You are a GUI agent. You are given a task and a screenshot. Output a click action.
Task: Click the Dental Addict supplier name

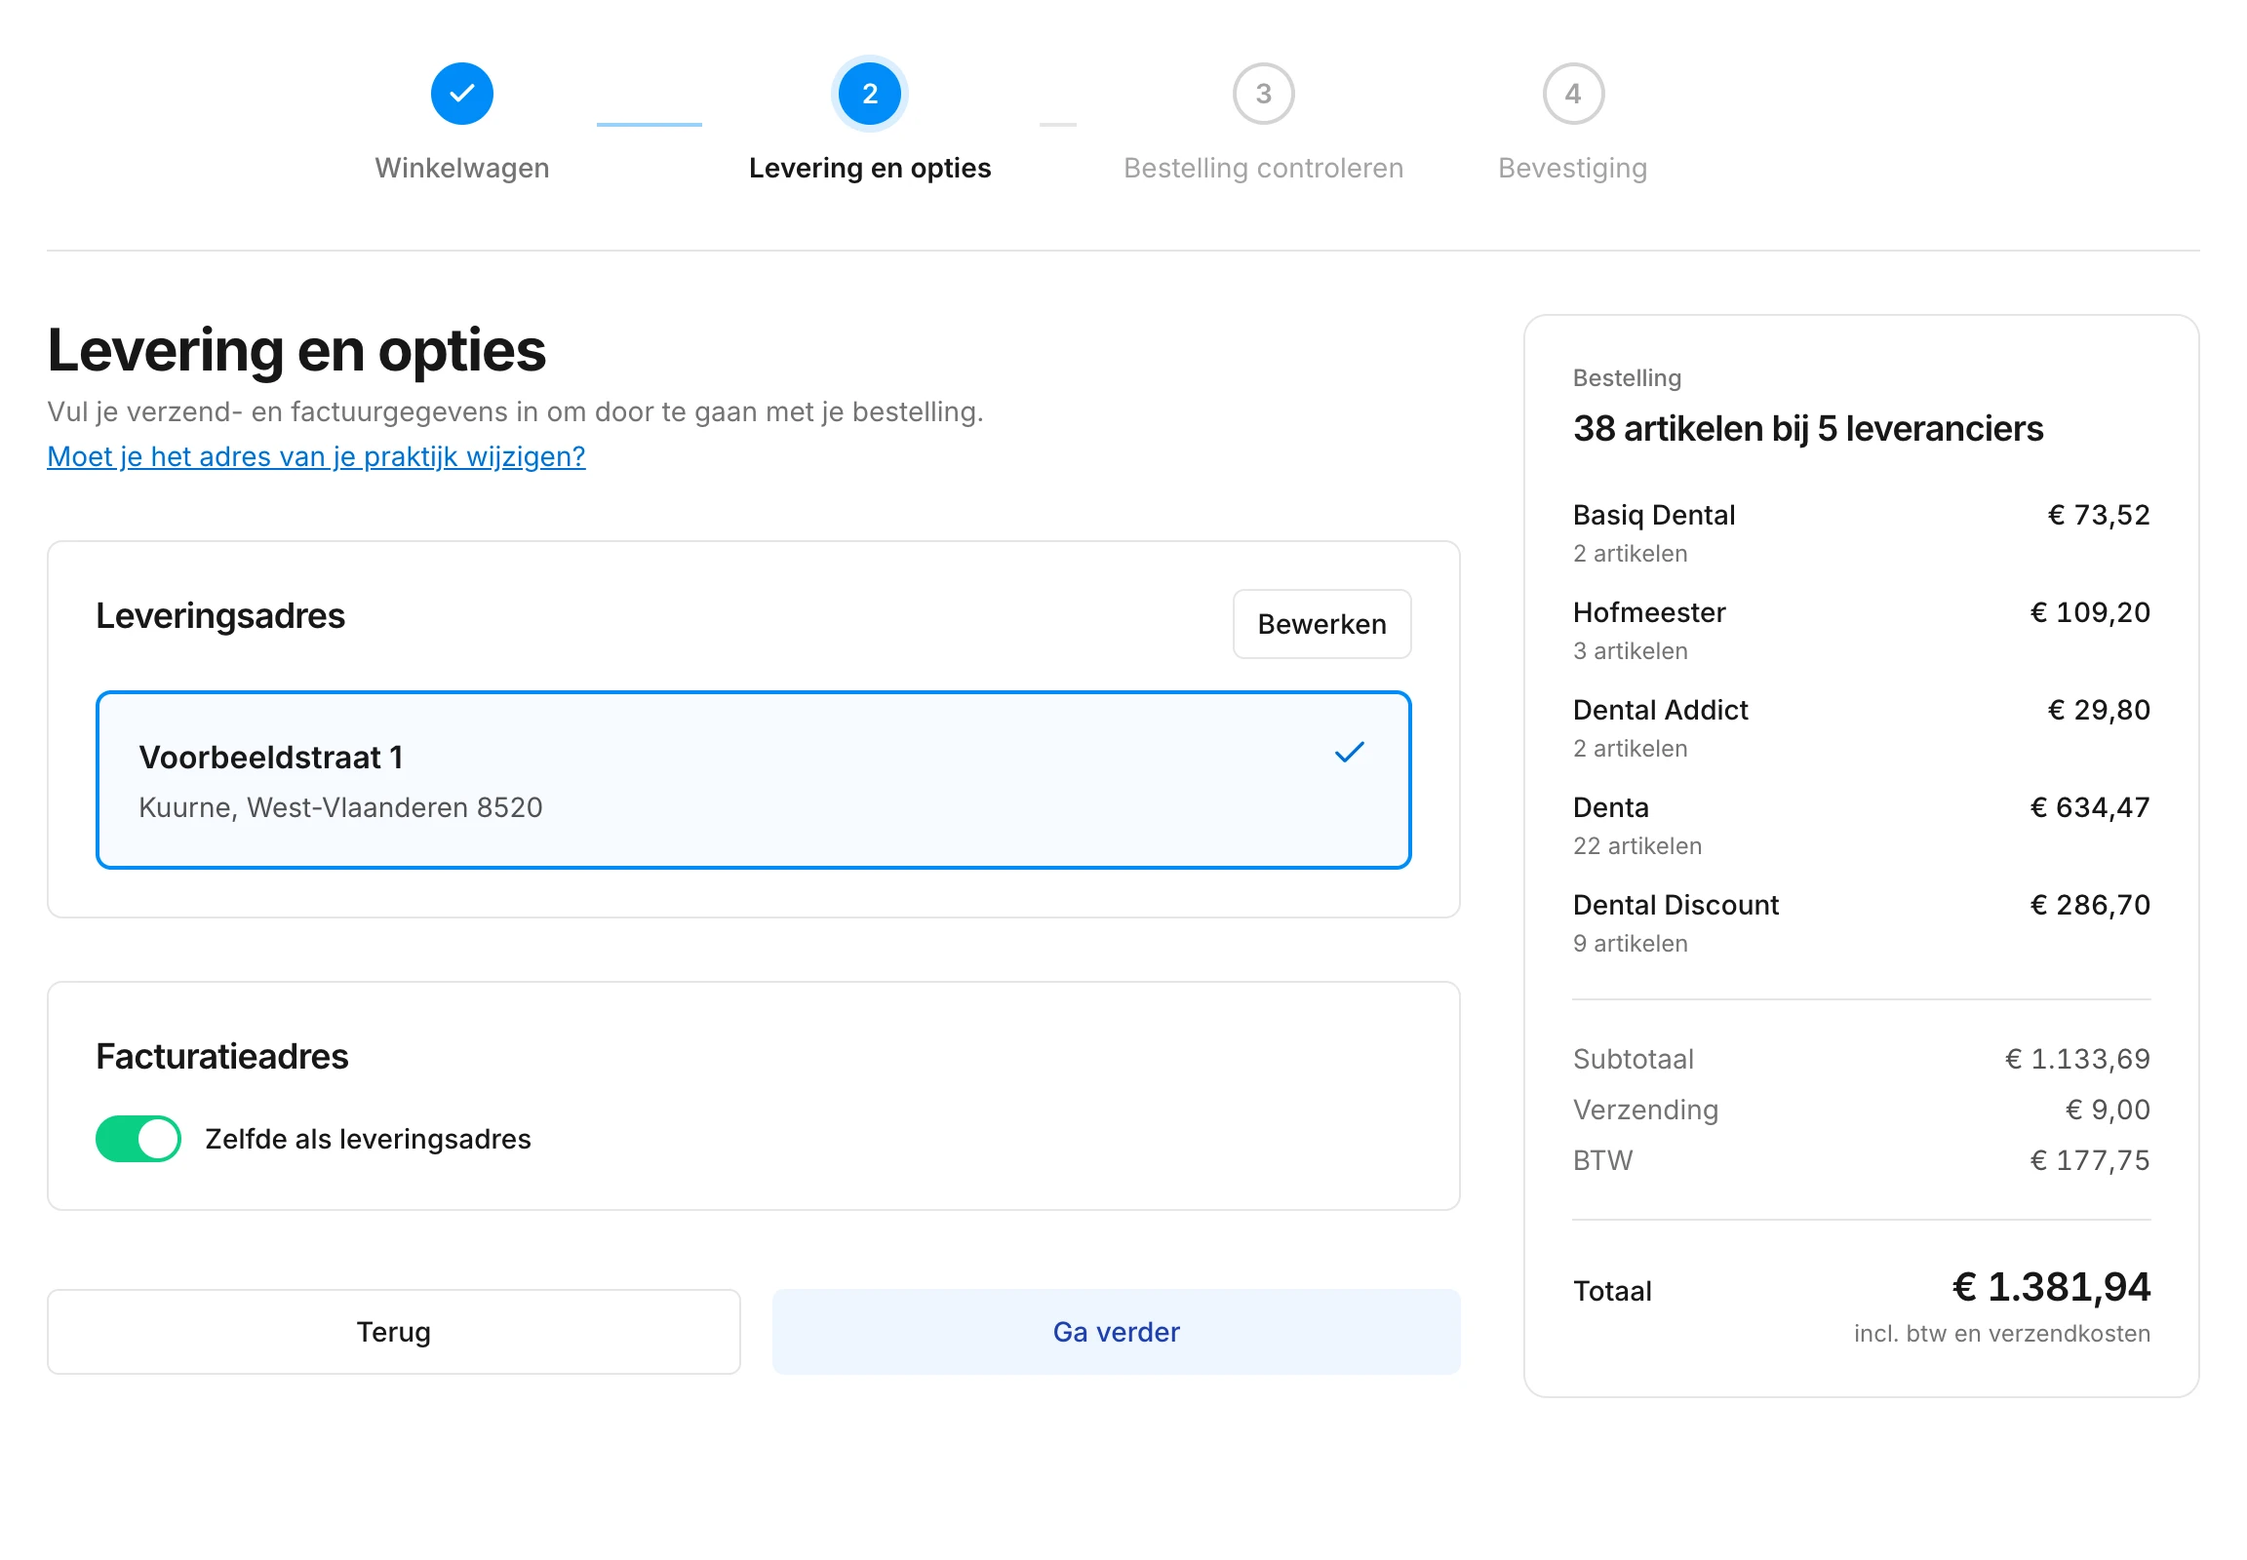click(x=1659, y=711)
